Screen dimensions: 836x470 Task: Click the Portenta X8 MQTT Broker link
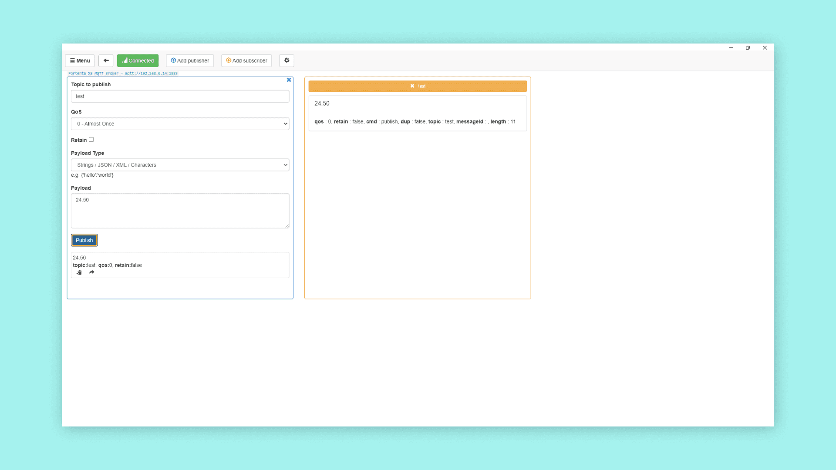(123, 74)
